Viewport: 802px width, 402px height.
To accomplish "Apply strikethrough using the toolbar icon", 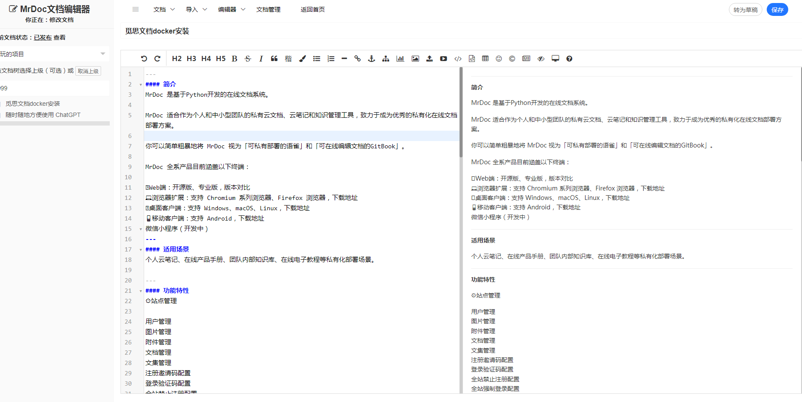I will tap(248, 58).
